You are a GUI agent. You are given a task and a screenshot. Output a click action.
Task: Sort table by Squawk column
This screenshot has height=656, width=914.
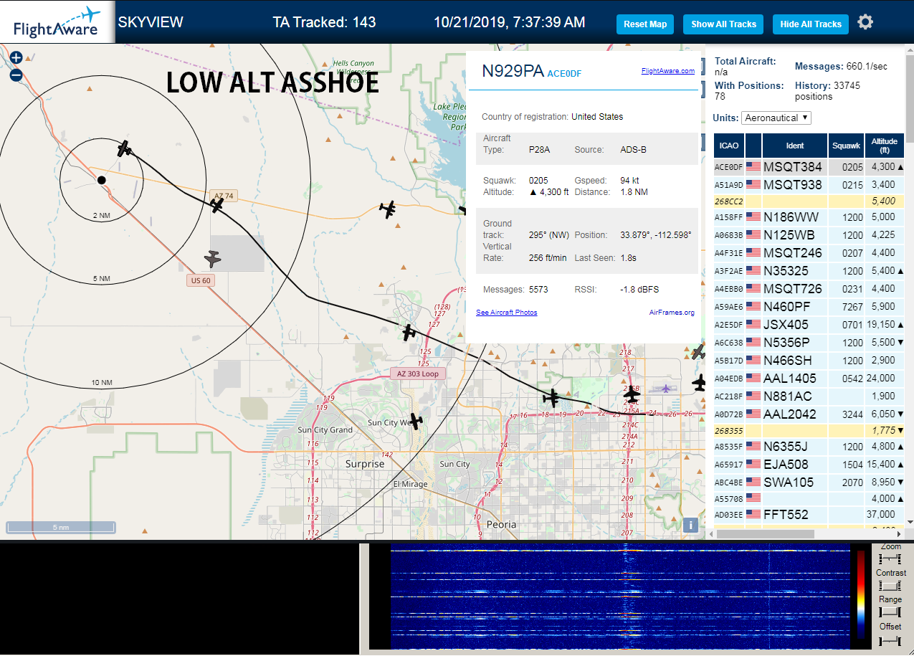pyautogui.click(x=846, y=146)
